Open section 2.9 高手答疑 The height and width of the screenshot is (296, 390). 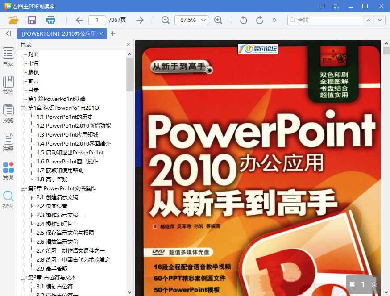[52, 269]
